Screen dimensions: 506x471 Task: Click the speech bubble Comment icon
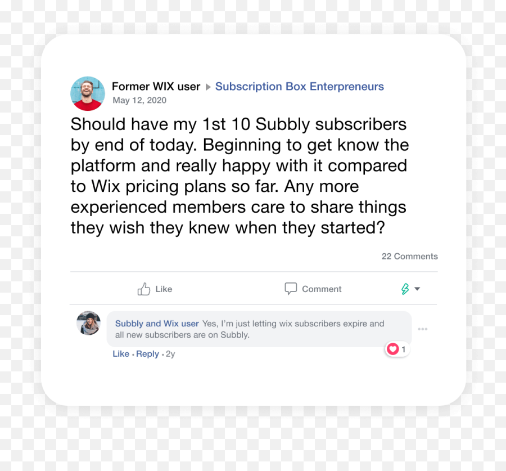point(291,289)
